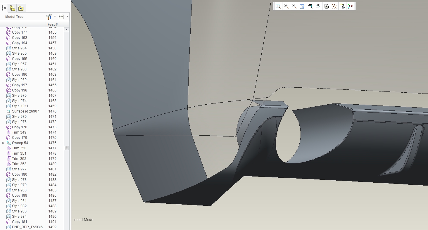Switch to the Model Tree tab

pos(4,8)
